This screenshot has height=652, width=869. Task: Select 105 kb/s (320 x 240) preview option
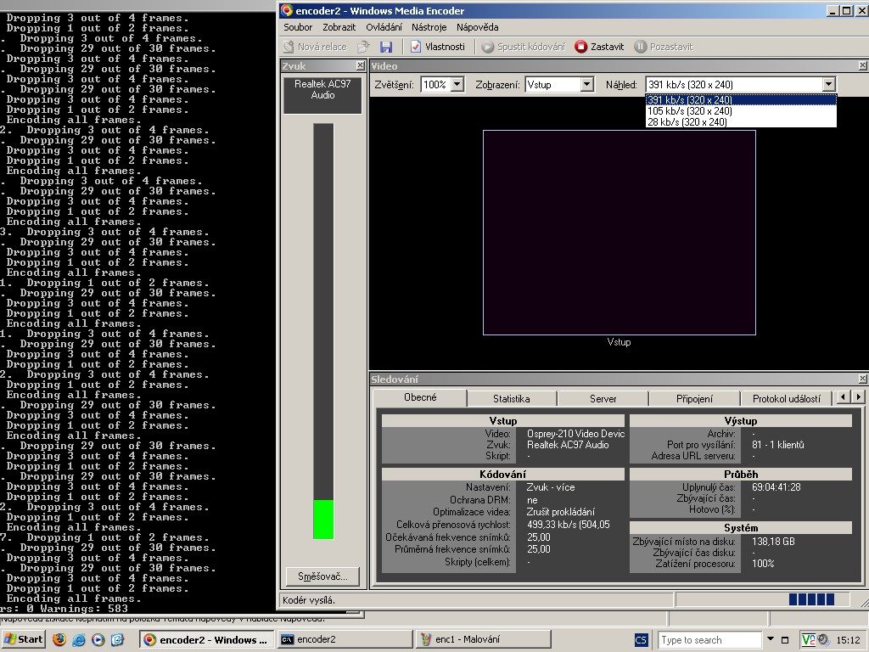[741, 111]
